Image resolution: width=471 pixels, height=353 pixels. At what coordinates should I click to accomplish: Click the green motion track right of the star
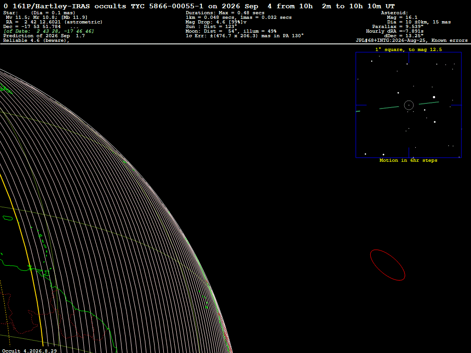click(429, 103)
